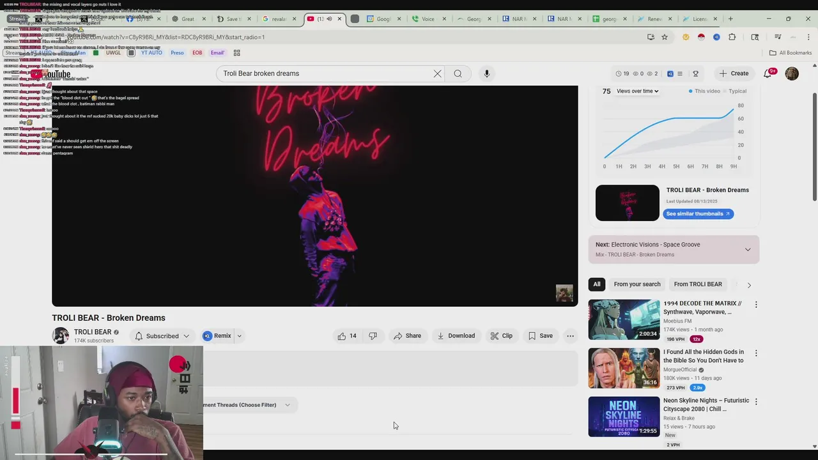Click the apps grid icon in bookmarks bar
The image size is (818, 460).
point(236,53)
